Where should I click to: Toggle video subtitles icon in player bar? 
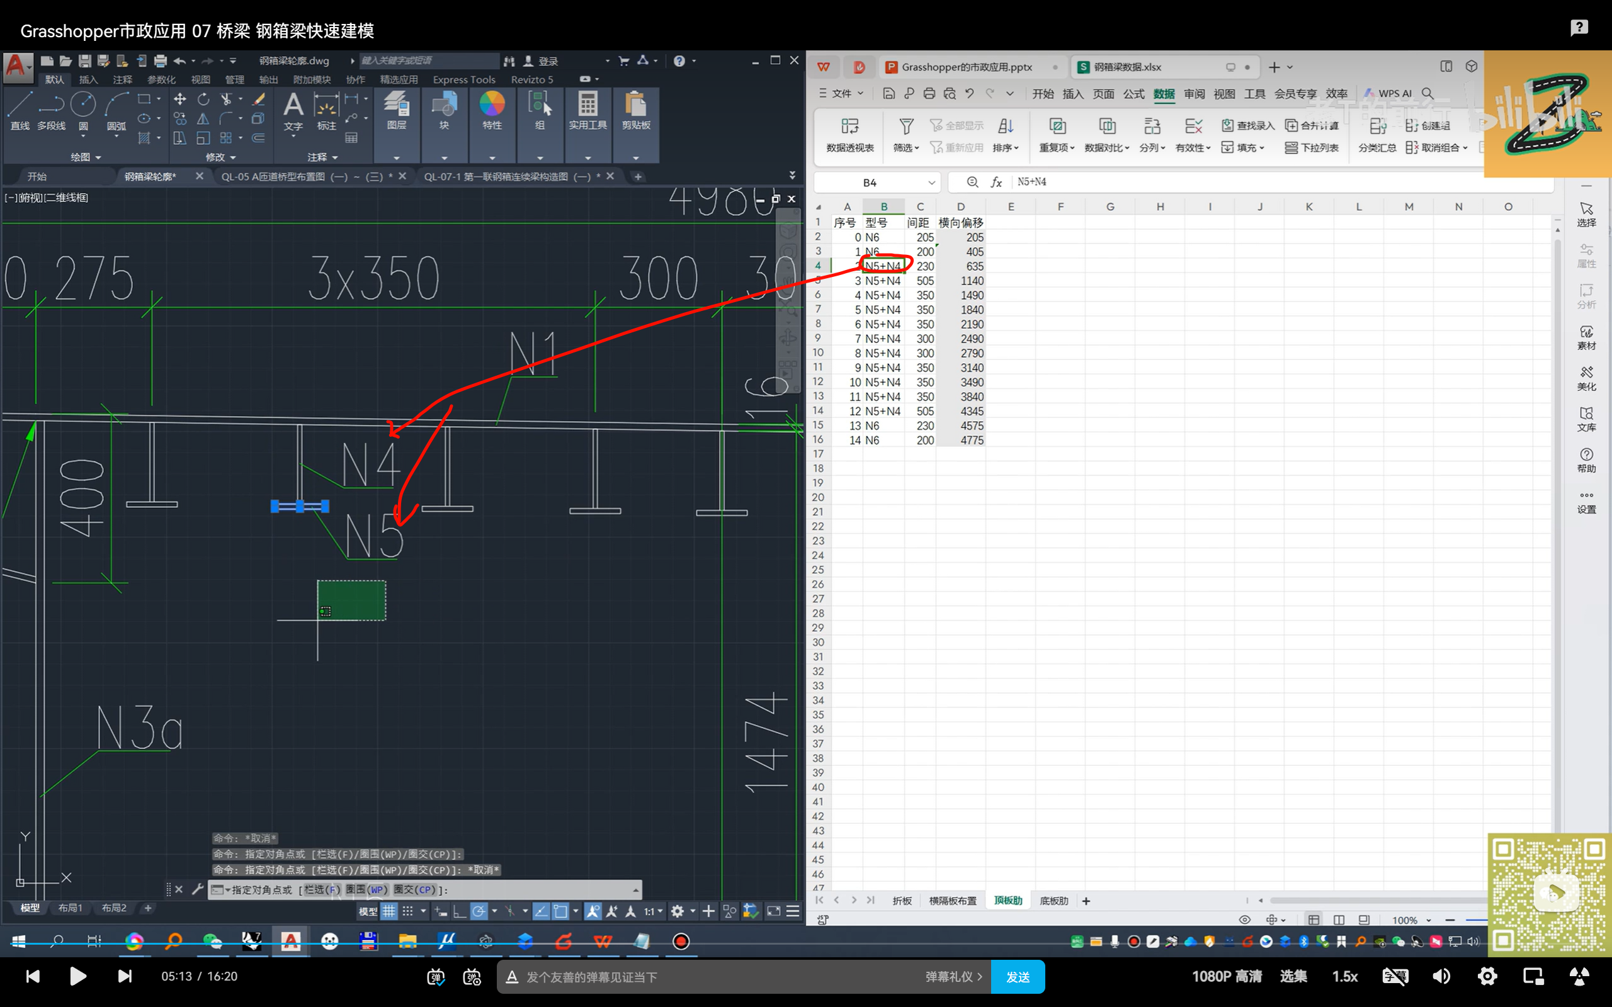(x=1395, y=977)
